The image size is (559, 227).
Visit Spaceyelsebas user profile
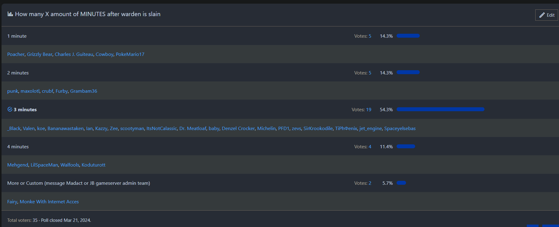[x=400, y=129]
